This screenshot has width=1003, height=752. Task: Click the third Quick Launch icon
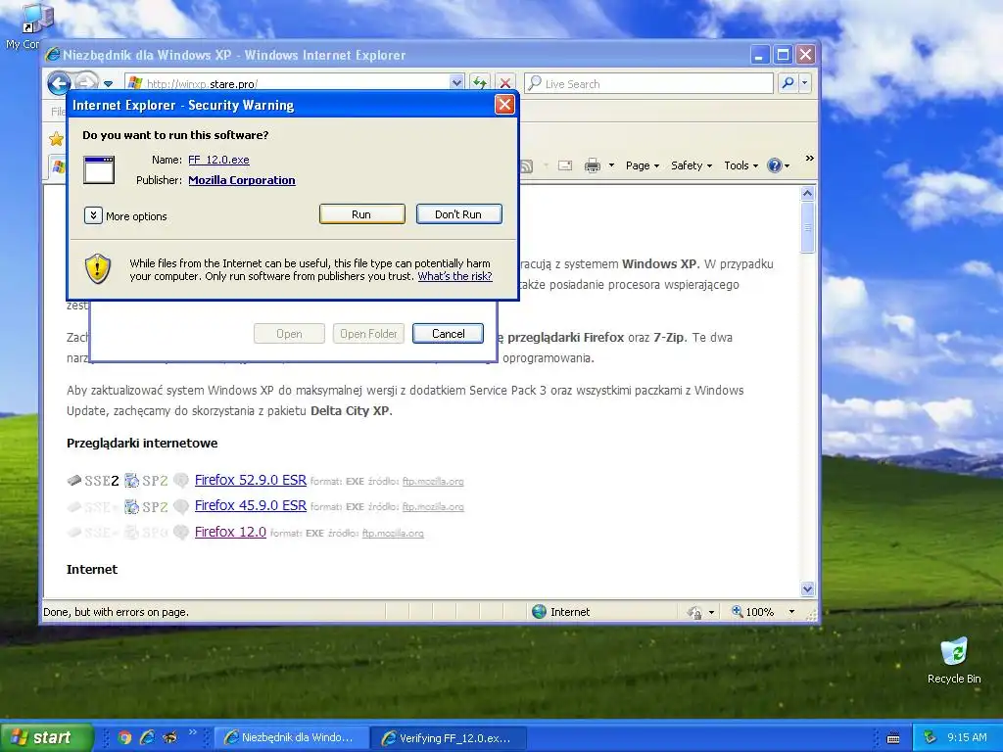(169, 738)
